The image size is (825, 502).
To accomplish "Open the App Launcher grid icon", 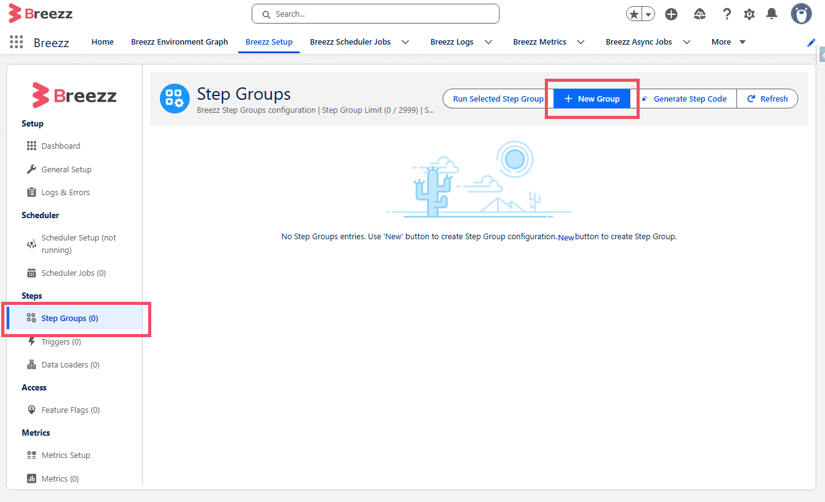I will [17, 42].
